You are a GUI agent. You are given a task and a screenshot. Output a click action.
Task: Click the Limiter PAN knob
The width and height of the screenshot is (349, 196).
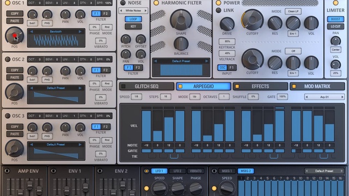click(x=335, y=41)
